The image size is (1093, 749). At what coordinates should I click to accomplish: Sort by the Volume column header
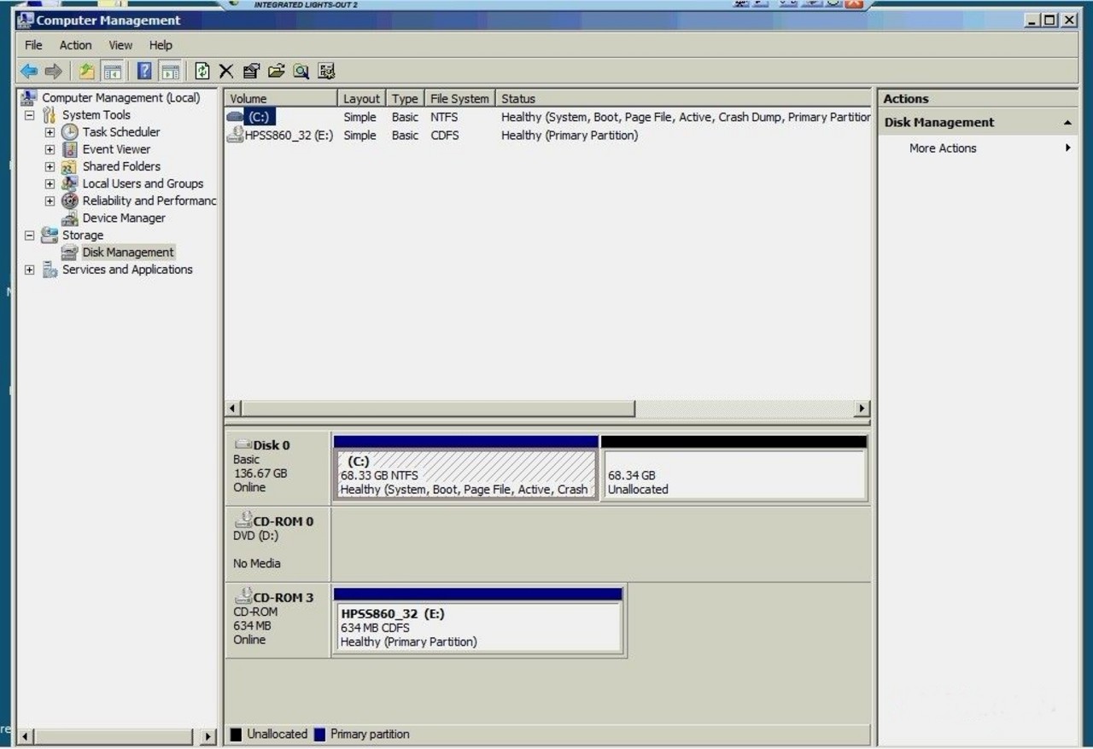tap(281, 99)
